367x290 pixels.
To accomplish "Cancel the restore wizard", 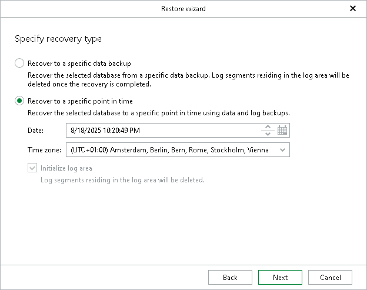I will point(330,278).
